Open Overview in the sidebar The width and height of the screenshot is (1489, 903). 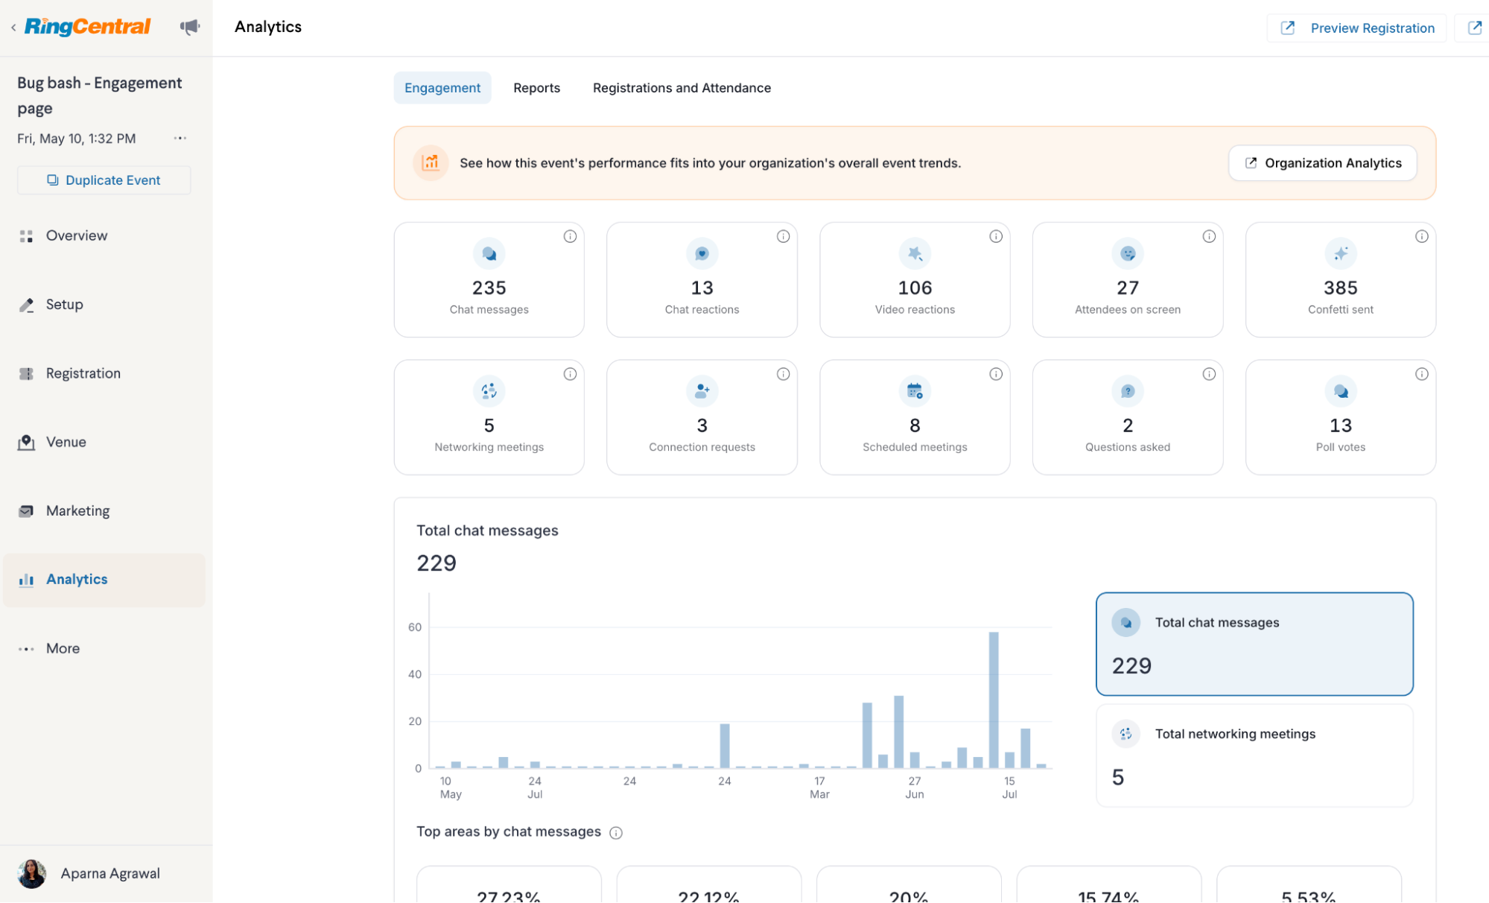tap(104, 236)
